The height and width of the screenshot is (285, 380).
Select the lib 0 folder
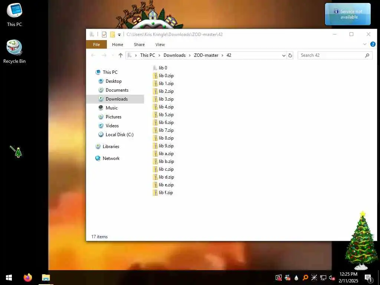pos(160,68)
